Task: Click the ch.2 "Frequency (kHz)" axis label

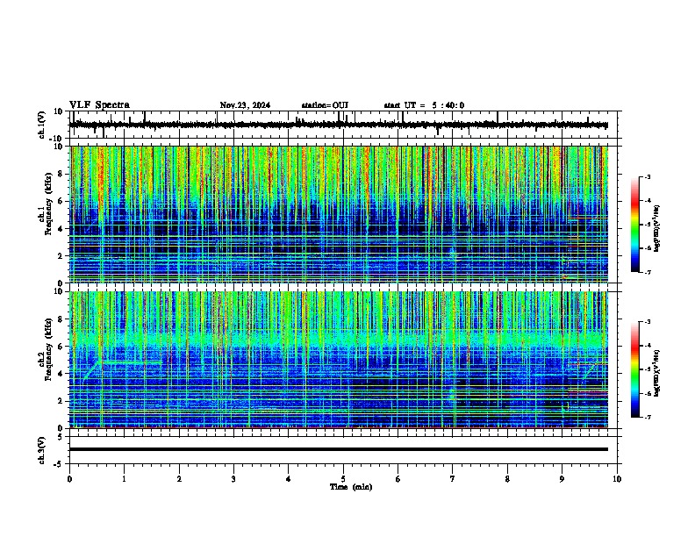Action: click(48, 349)
